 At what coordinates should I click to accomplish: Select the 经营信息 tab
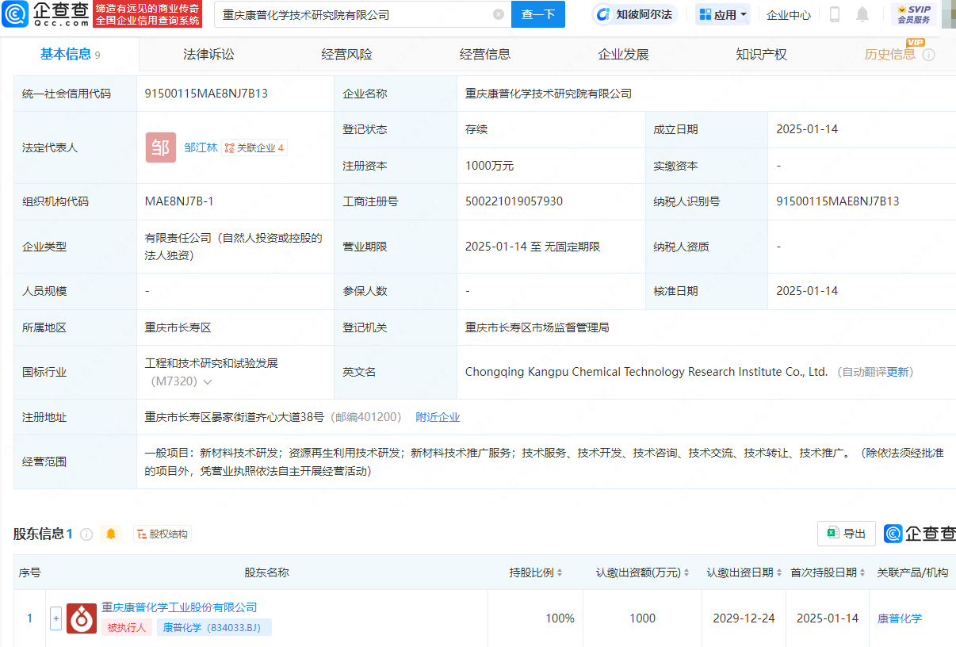coord(485,55)
